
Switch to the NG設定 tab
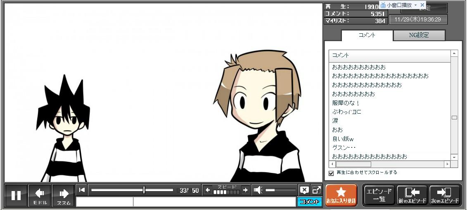419,35
